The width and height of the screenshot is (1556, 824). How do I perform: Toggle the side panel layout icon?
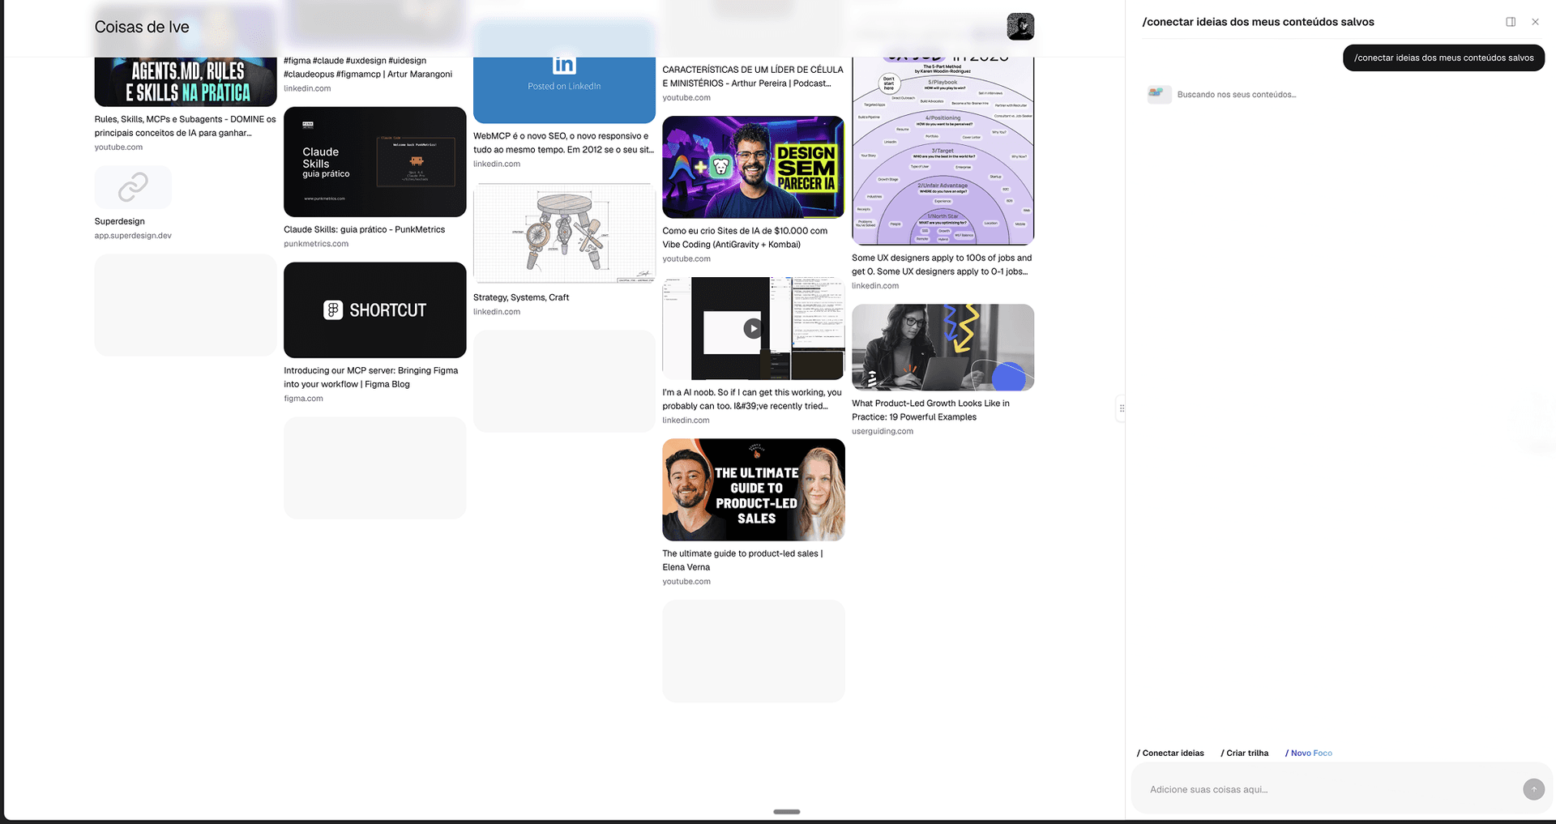point(1511,22)
